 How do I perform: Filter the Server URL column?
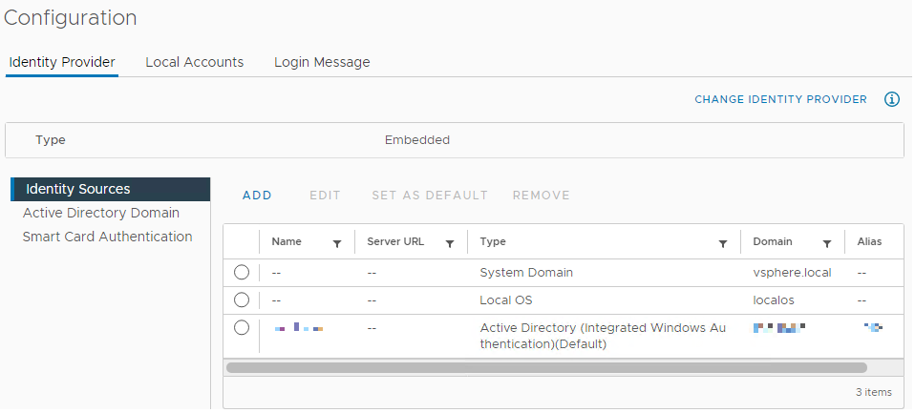pos(450,244)
